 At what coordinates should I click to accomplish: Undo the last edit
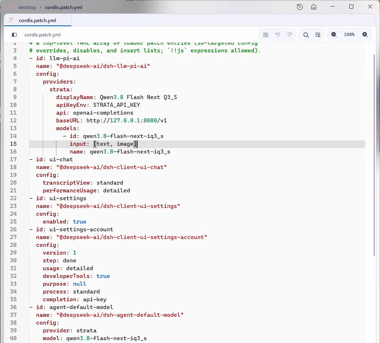click(x=278, y=35)
